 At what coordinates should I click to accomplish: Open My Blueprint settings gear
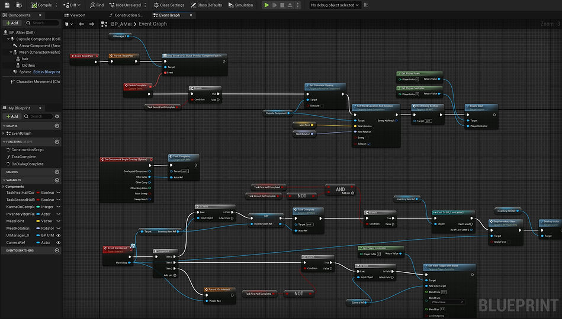pyautogui.click(x=57, y=116)
